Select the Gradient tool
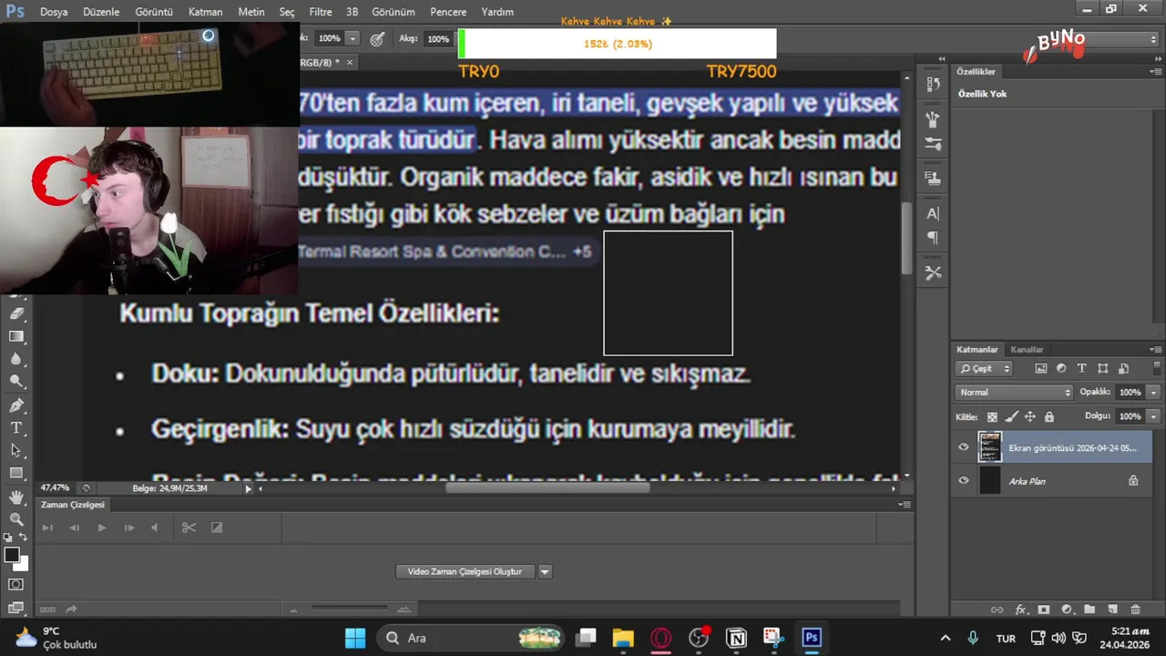This screenshot has height=656, width=1166. click(x=16, y=336)
